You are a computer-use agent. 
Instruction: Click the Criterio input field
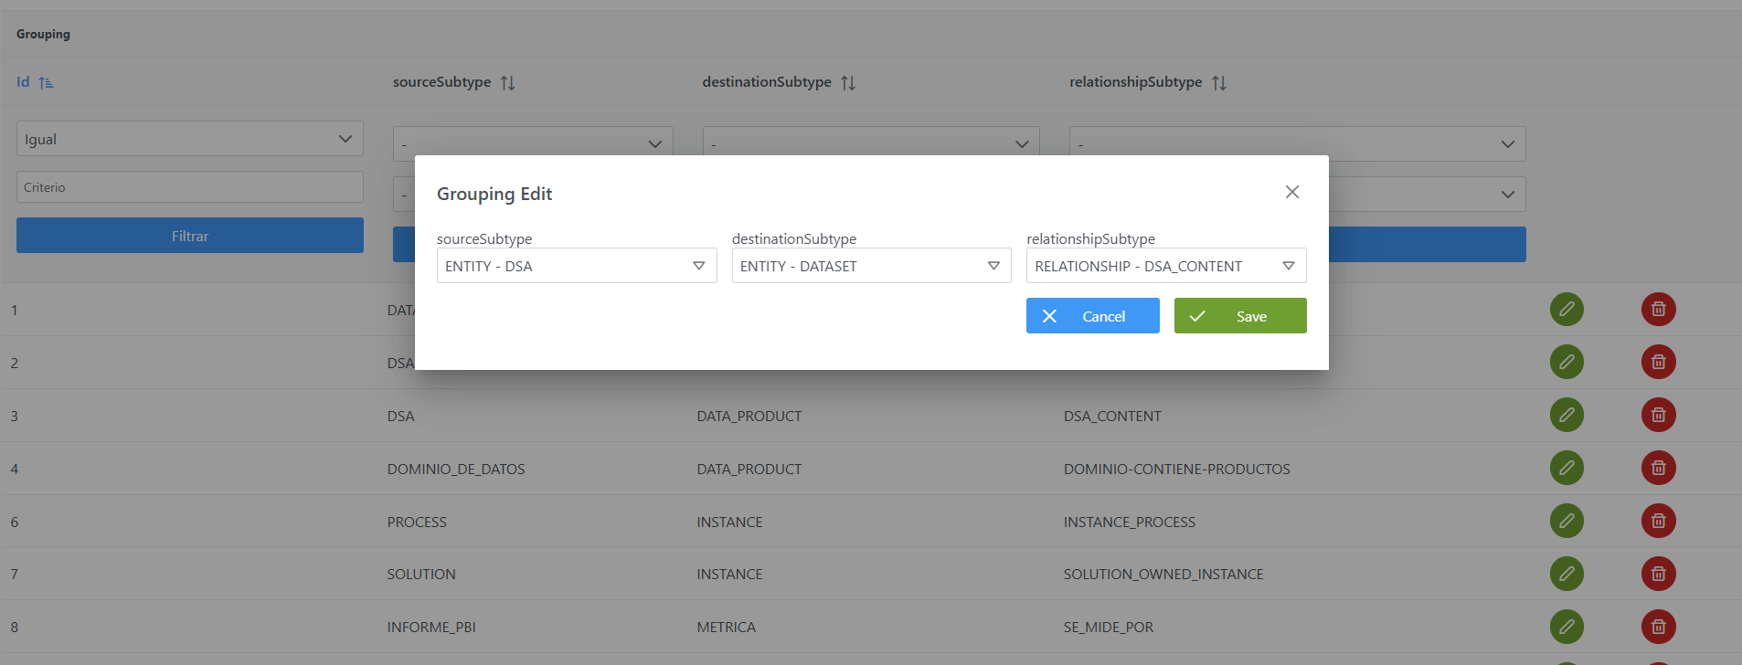coord(189,187)
